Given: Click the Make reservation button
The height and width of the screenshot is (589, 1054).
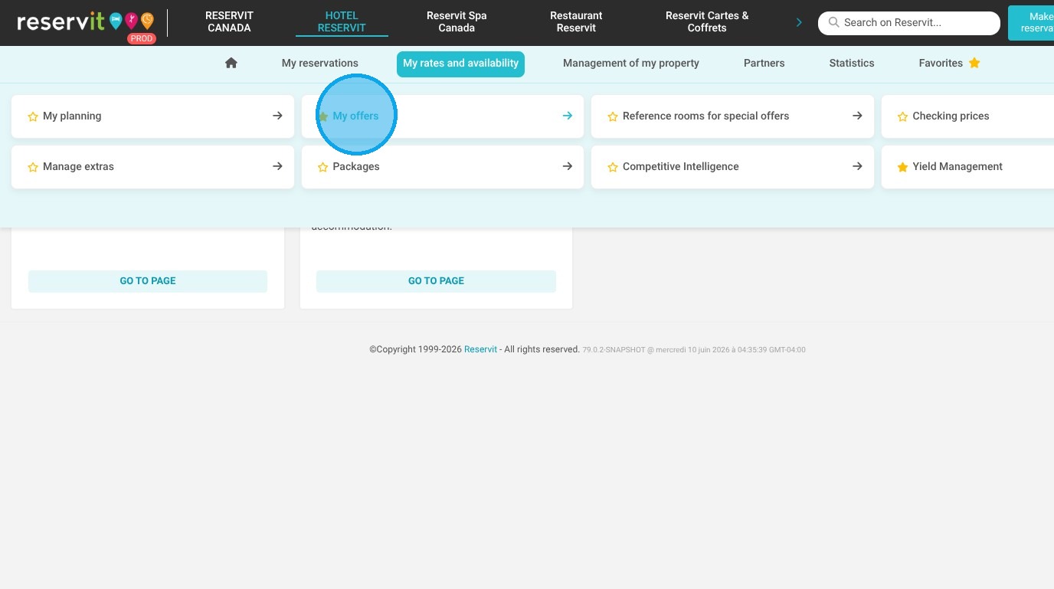Looking at the screenshot, I should (x=1031, y=22).
